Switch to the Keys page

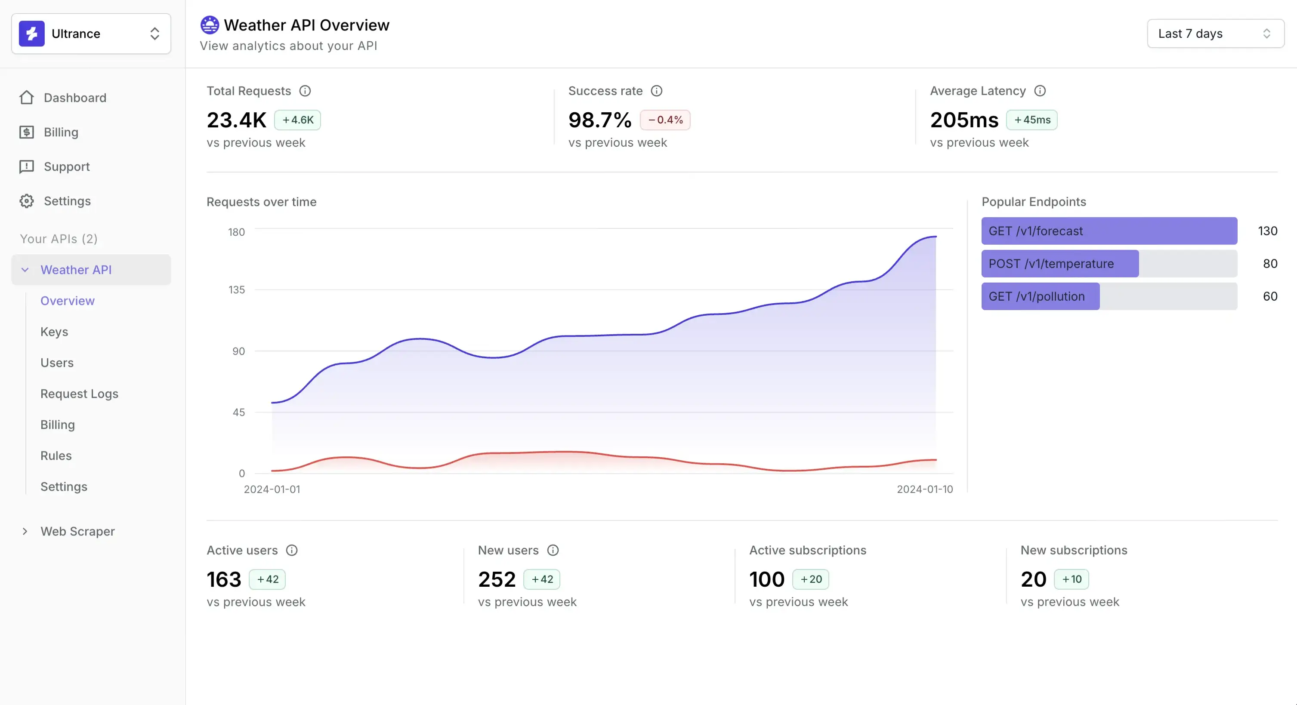point(54,332)
